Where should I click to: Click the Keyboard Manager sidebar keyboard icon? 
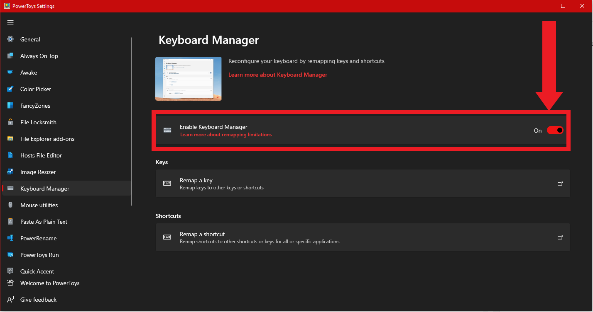(10, 189)
